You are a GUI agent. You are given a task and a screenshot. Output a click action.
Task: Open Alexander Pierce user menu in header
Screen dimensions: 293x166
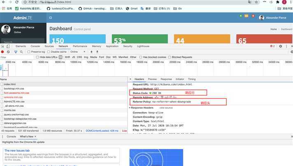273,18
